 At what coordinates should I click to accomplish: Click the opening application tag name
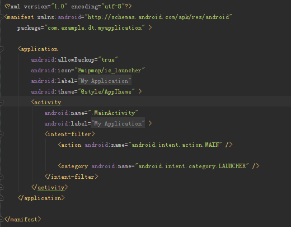click(x=39, y=49)
